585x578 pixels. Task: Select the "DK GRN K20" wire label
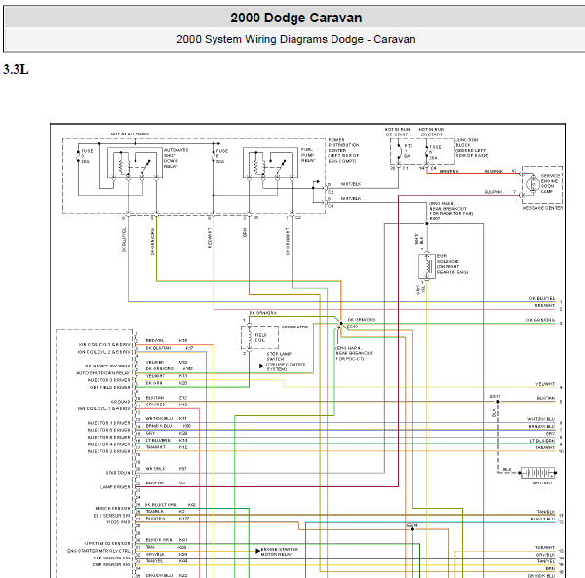click(x=167, y=383)
